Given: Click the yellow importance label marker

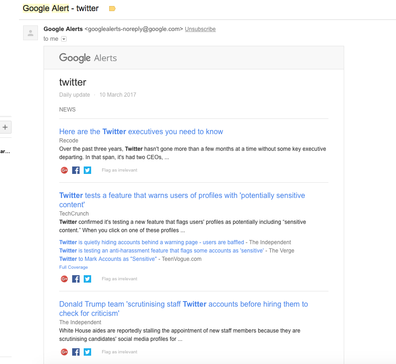Looking at the screenshot, I should [x=112, y=9].
